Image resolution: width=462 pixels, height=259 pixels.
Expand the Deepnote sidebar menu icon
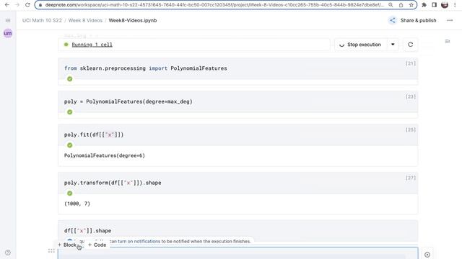8,20
